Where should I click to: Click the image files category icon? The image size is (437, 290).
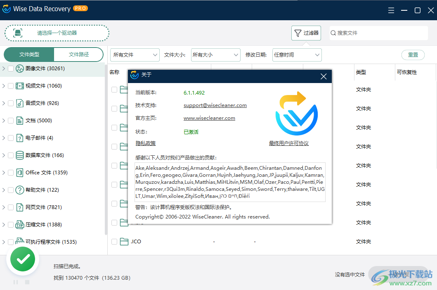19,69
